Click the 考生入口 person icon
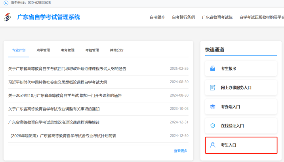284x162 pixels. pos(213,145)
